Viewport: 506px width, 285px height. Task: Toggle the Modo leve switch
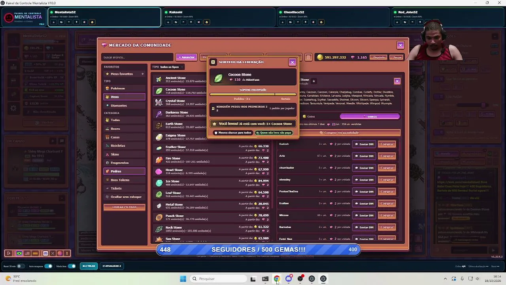[72, 266]
